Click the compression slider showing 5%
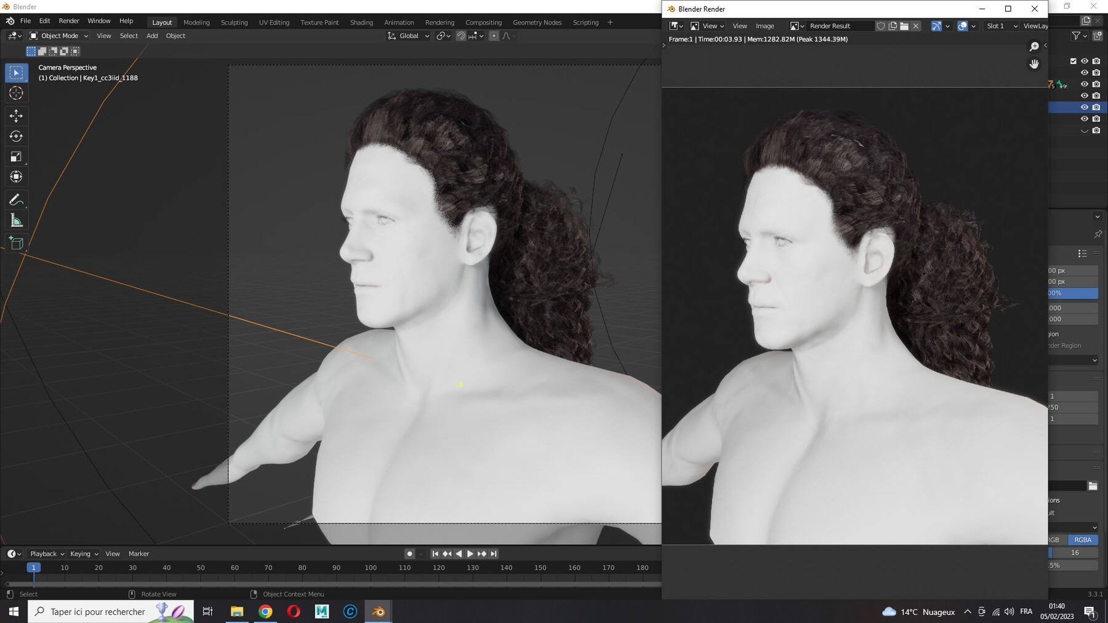The image size is (1108, 623). pos(1073,565)
